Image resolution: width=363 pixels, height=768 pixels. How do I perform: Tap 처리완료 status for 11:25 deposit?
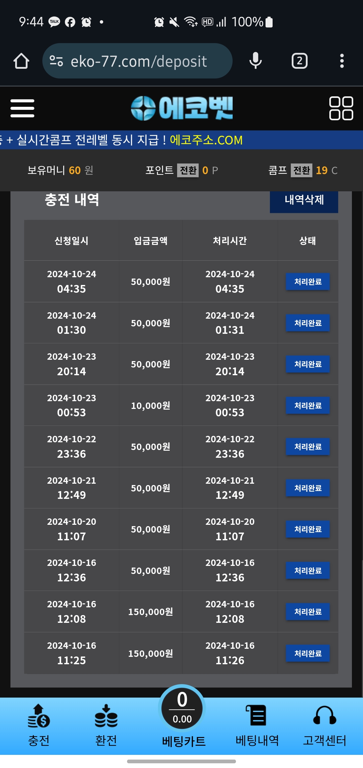pos(308,653)
